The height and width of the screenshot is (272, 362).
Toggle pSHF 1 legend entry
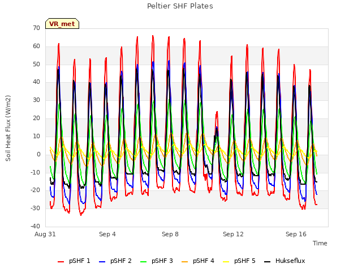[74, 261]
